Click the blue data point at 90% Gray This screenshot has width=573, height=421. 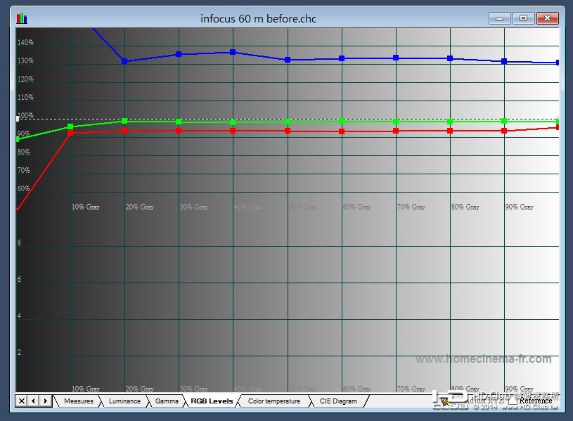[x=504, y=61]
